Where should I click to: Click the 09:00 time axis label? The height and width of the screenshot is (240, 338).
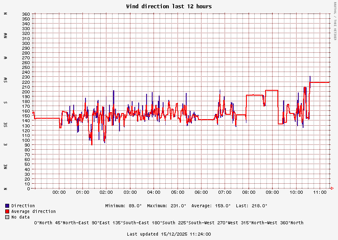(x=272, y=192)
